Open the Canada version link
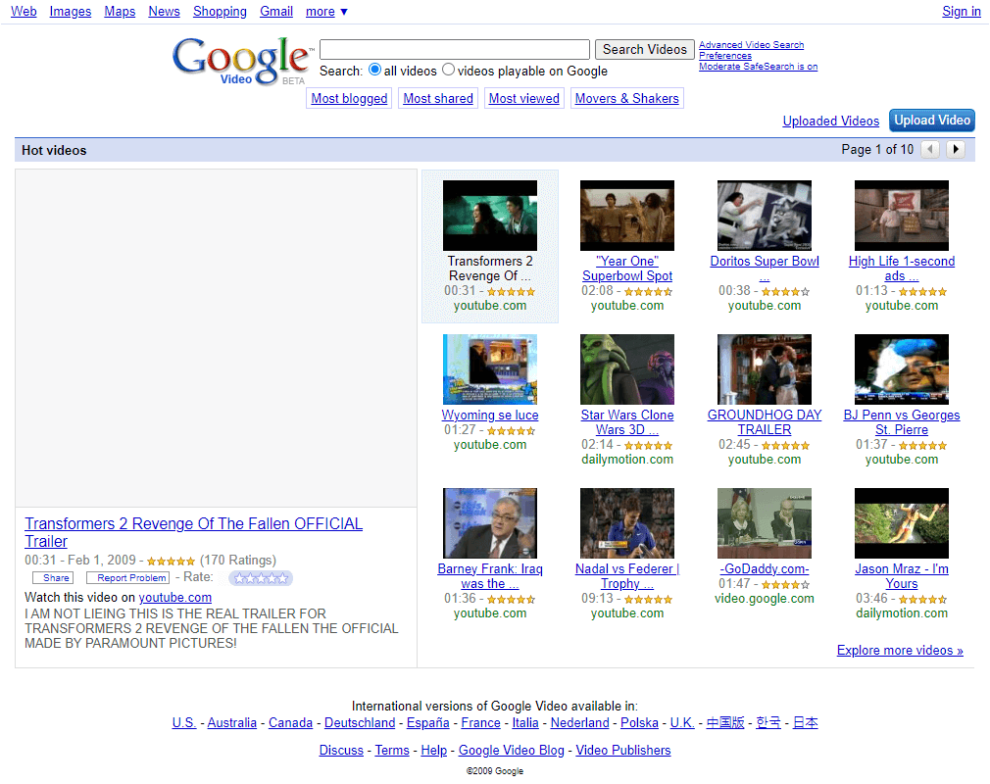Image resolution: width=990 pixels, height=784 pixels. point(290,723)
